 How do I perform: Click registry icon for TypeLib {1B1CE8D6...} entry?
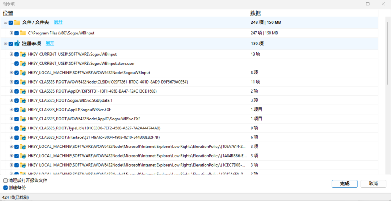point(23,128)
